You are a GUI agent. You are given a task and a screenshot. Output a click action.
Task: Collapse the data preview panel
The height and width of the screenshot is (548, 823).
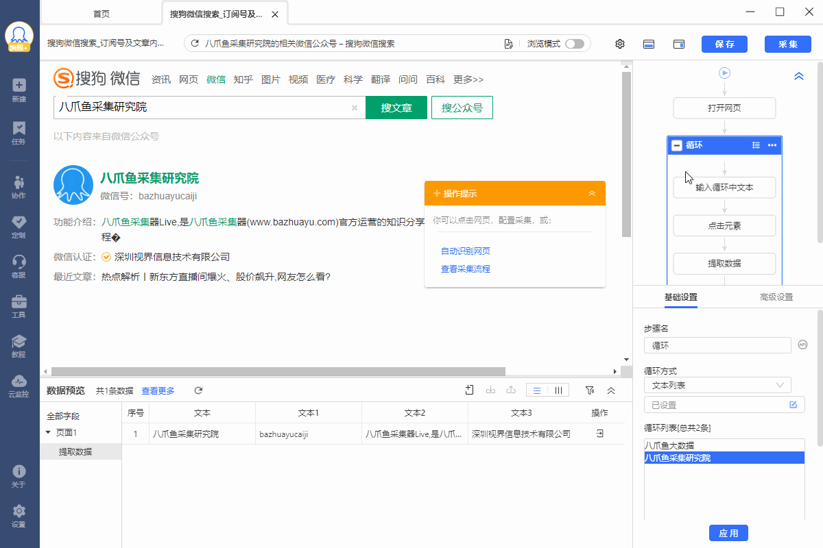[611, 390]
